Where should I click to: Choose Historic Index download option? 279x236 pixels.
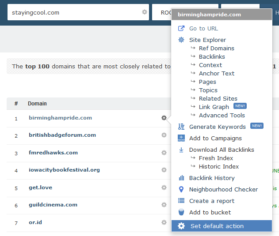[x=219, y=166]
